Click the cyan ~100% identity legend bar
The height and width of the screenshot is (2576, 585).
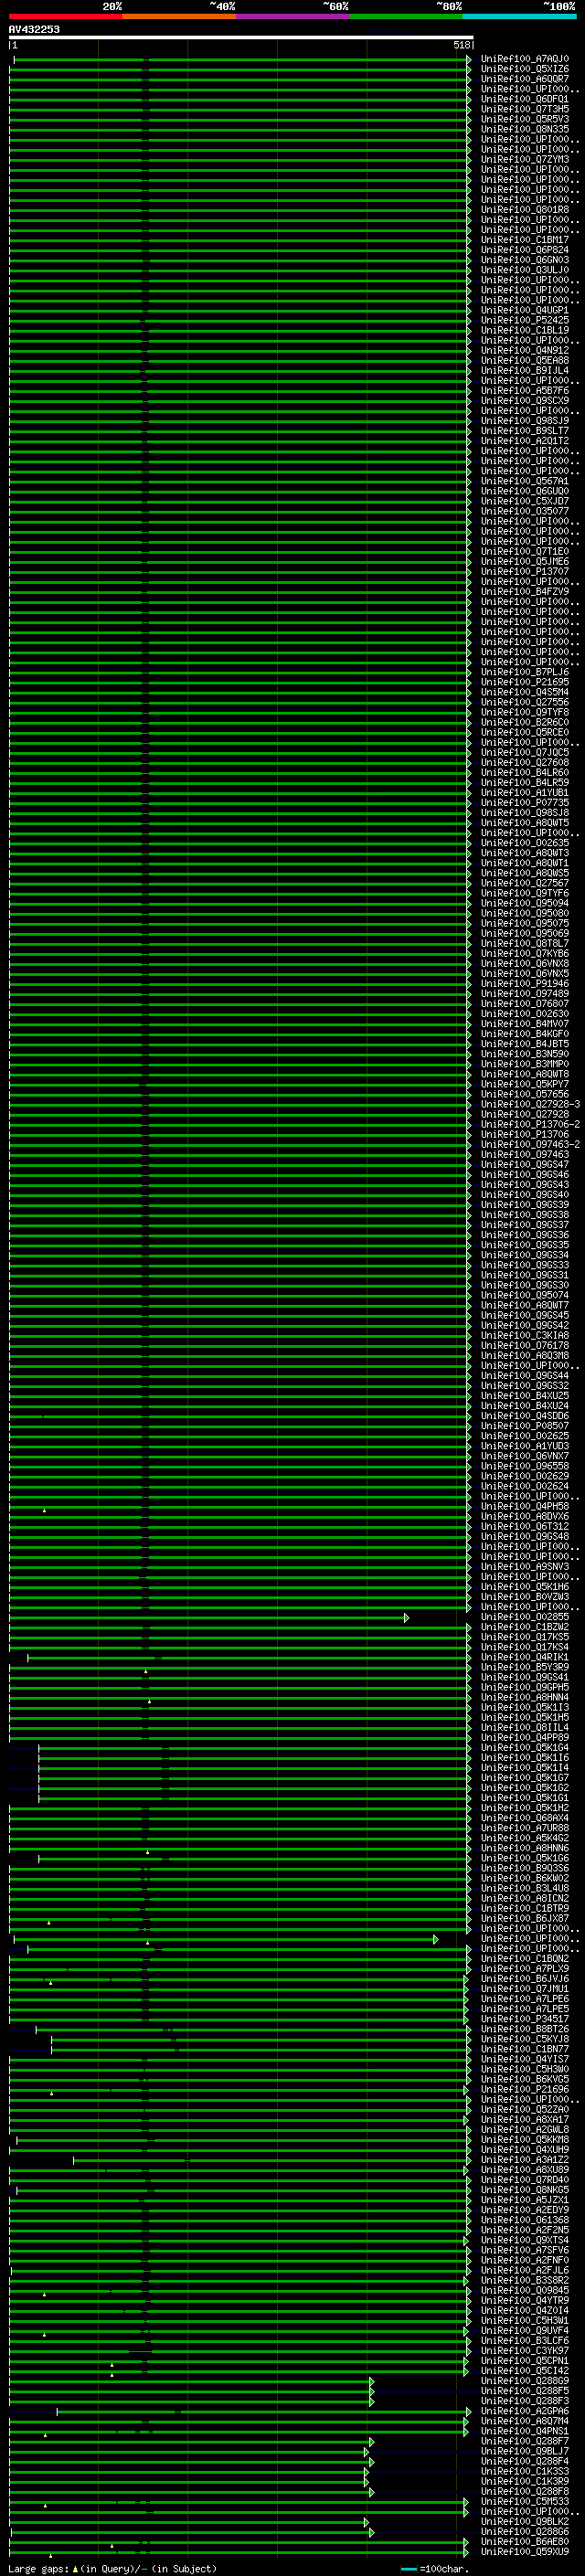tap(519, 16)
